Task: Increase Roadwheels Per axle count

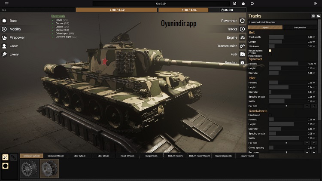Action: [314, 143]
